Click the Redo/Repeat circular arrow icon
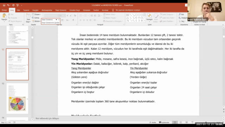 13,5
